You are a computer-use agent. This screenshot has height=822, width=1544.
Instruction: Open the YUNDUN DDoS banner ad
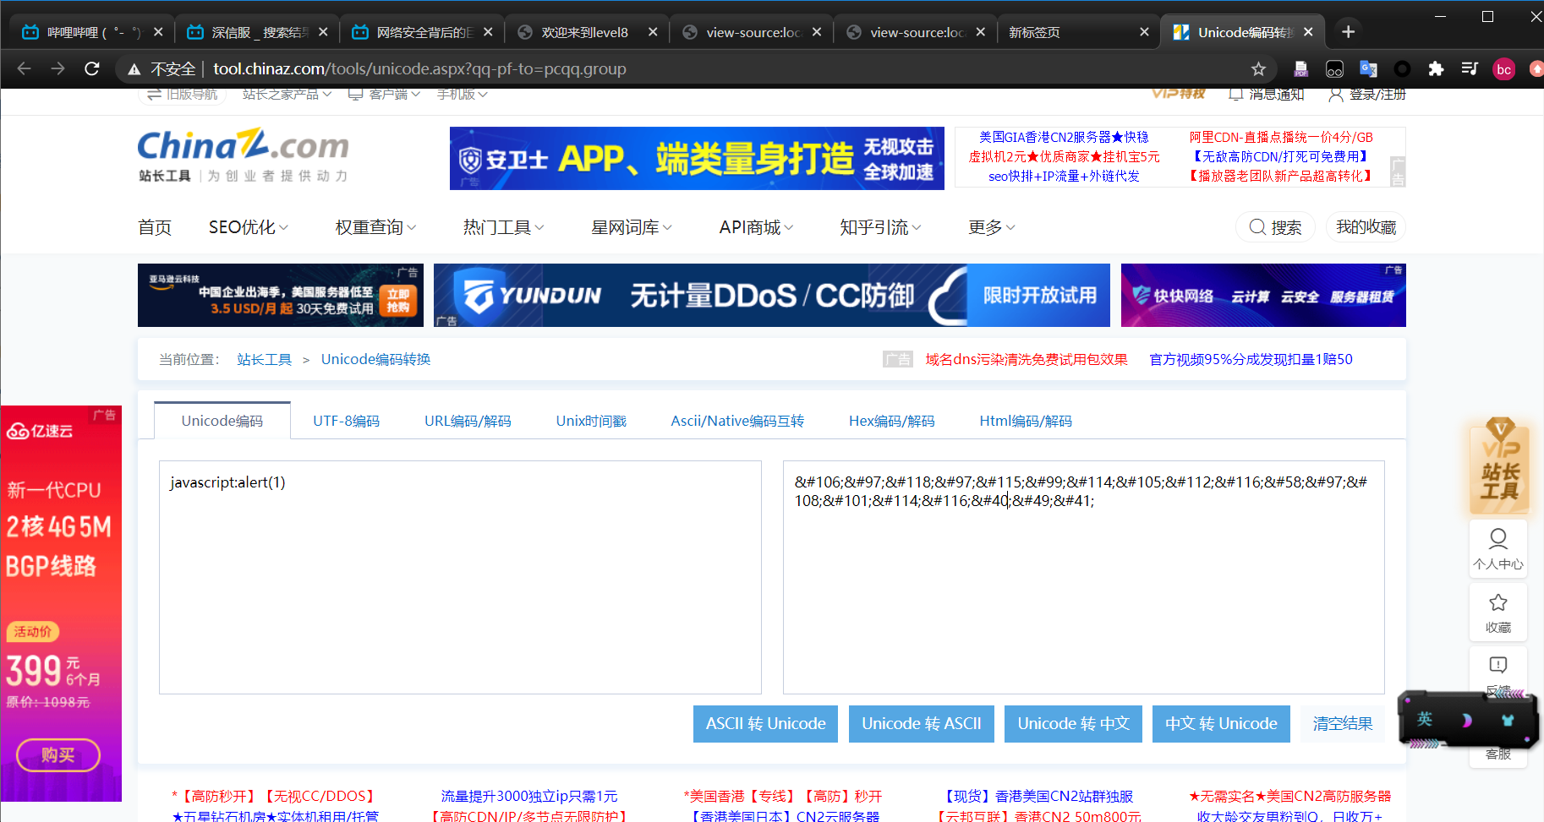[x=772, y=295]
